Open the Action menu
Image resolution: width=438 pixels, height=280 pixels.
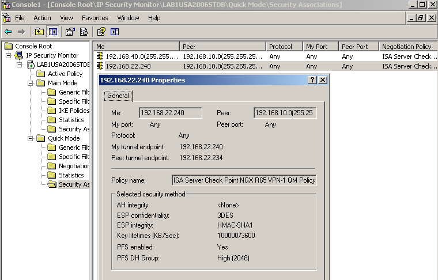click(x=42, y=18)
